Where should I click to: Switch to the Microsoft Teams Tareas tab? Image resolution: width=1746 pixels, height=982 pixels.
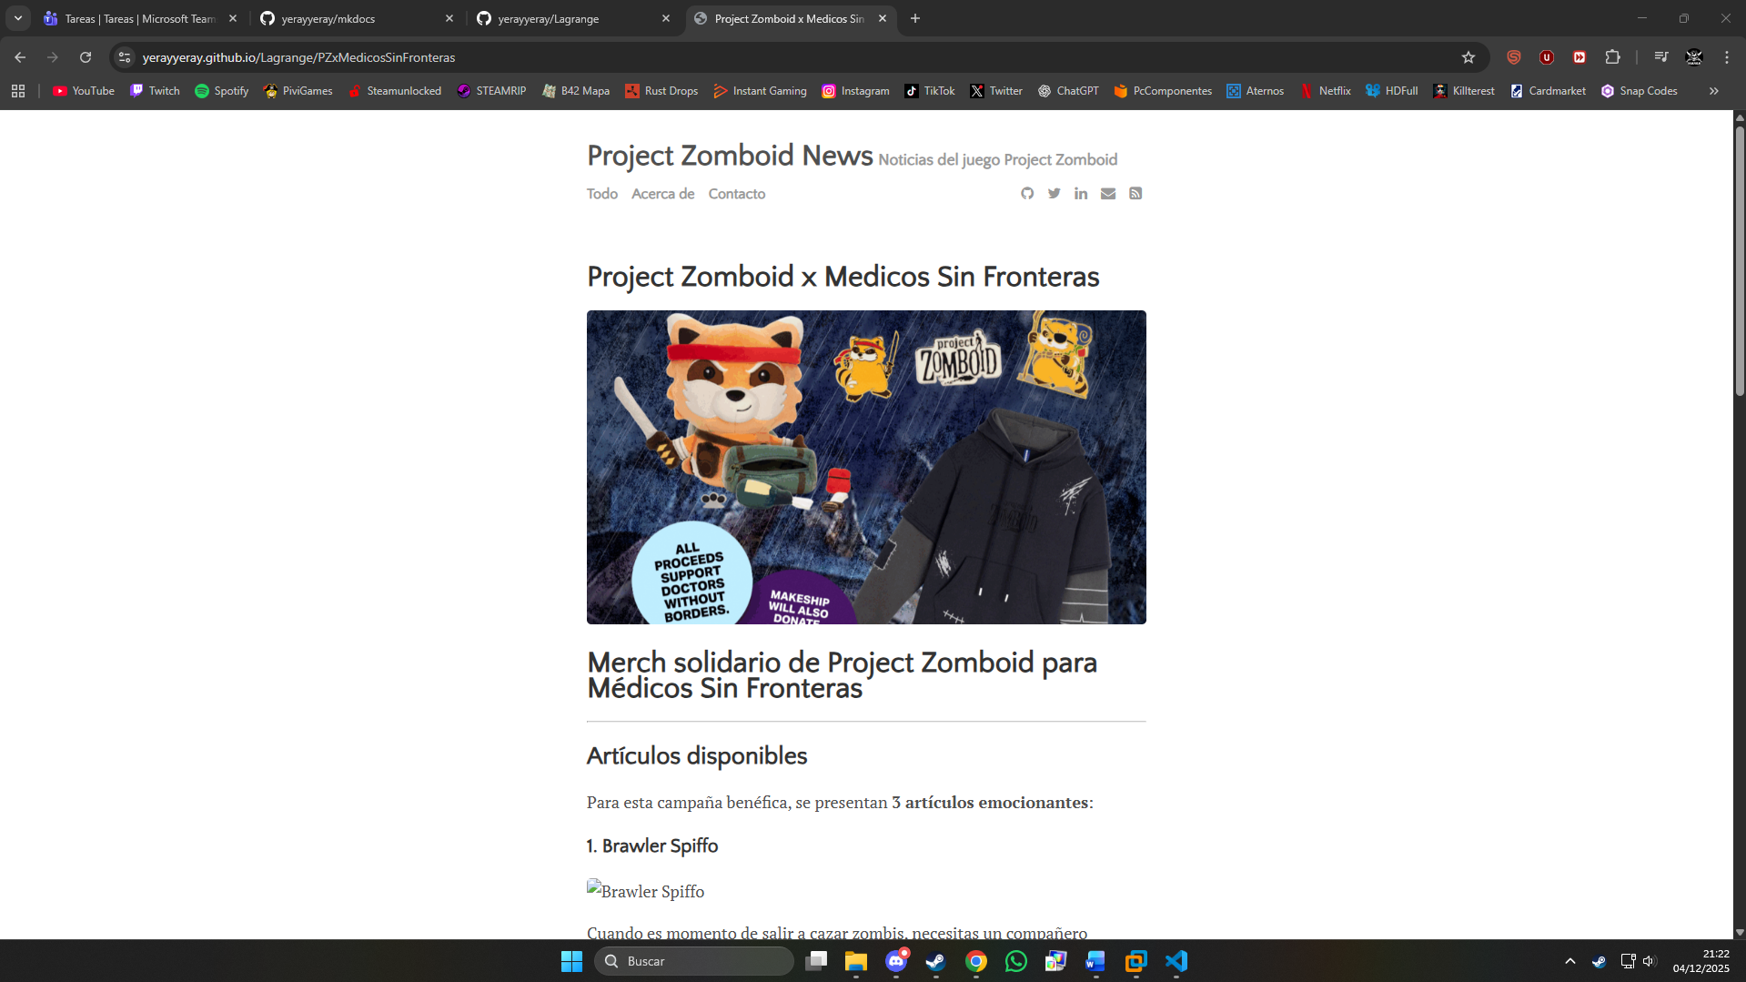coord(138,18)
